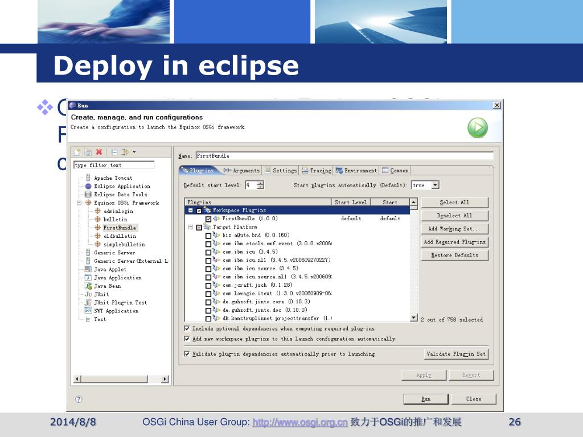The image size is (583, 437).
Task: Click the plug-ins list scroll up arrow
Action: click(414, 202)
